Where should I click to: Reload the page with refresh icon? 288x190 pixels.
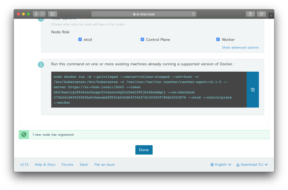click(194, 14)
